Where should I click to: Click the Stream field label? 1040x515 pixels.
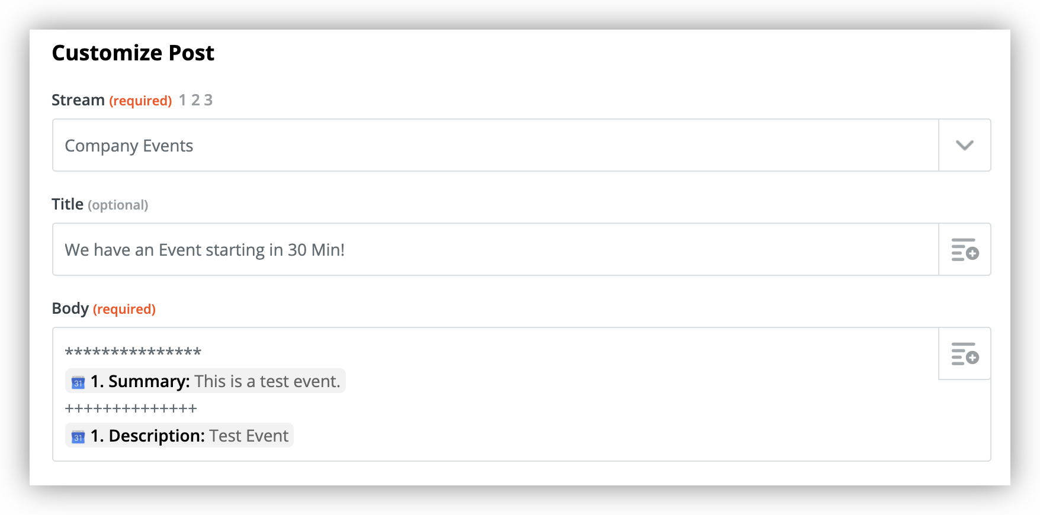click(x=78, y=100)
